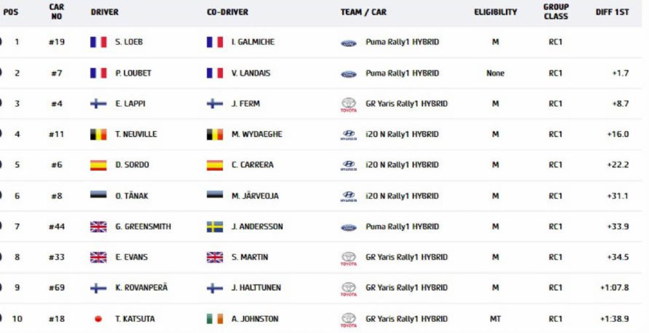Viewport: 649px width, 333px height.
Task: Click the Estonian flag beside O. Tänak
Action: point(99,195)
